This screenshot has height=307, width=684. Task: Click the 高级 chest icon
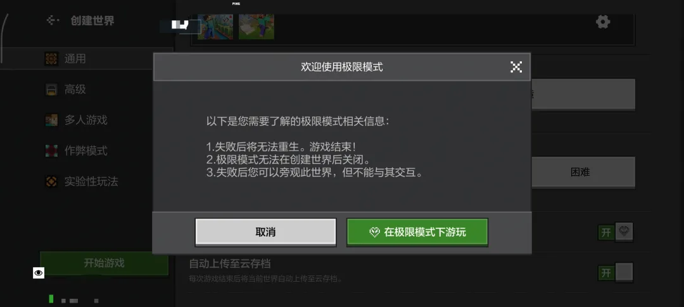coord(51,89)
